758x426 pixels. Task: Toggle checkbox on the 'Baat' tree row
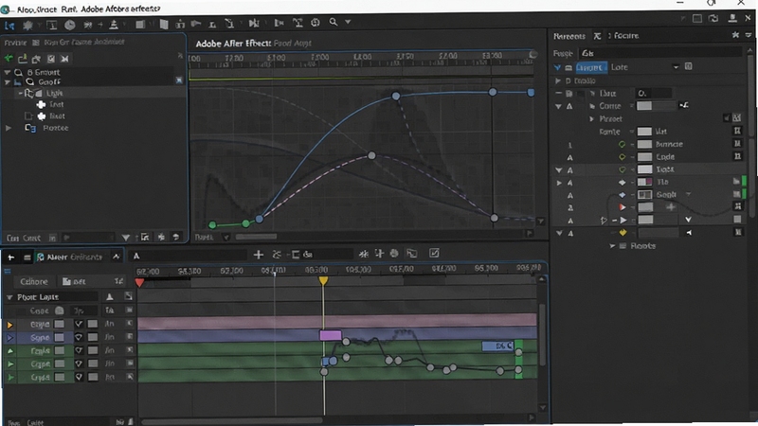tap(28, 115)
